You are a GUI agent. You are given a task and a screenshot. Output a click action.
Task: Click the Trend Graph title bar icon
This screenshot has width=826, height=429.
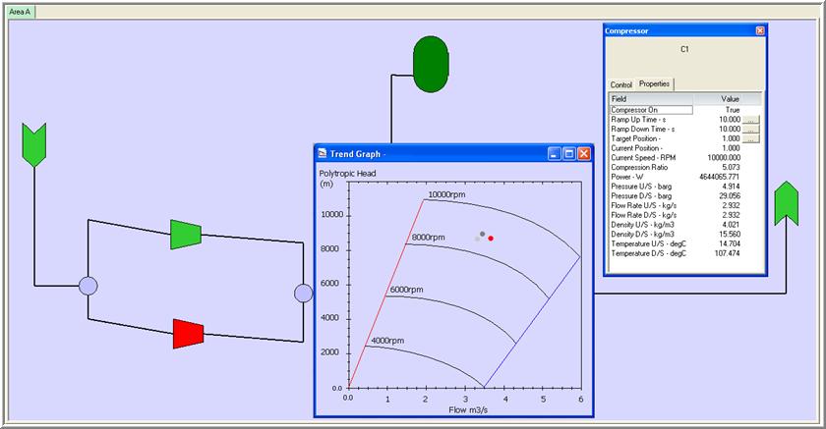coord(323,153)
